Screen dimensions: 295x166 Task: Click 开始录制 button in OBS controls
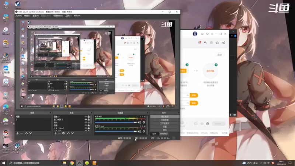pos(165,120)
